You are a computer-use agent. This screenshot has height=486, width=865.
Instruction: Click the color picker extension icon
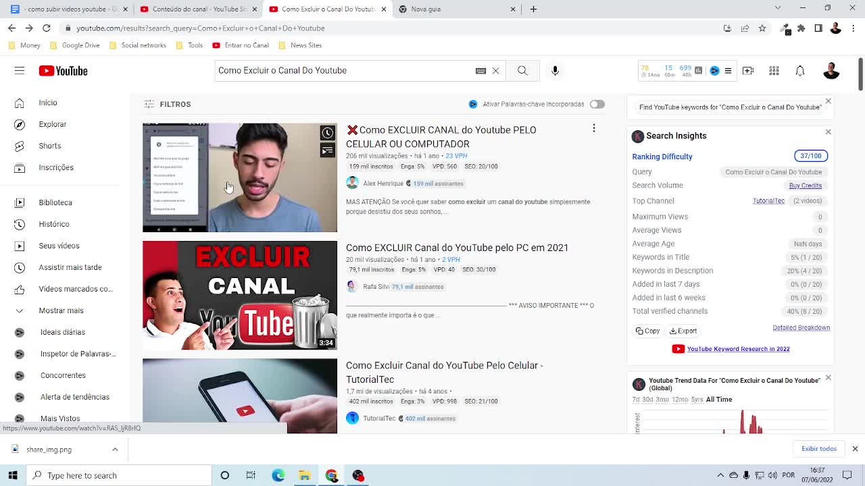pos(785,28)
